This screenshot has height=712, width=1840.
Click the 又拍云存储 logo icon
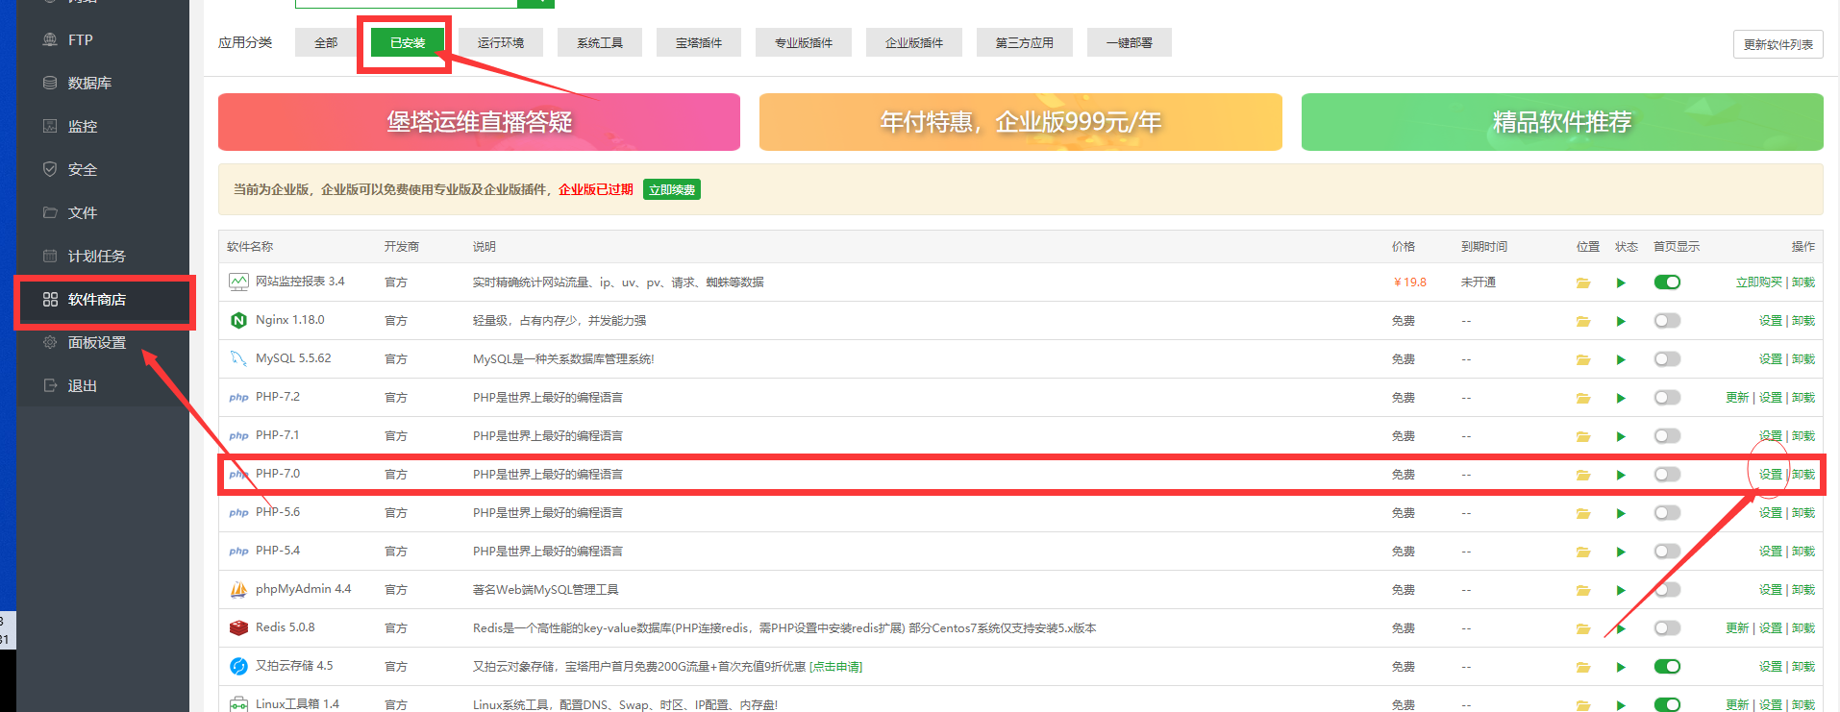pos(238,666)
